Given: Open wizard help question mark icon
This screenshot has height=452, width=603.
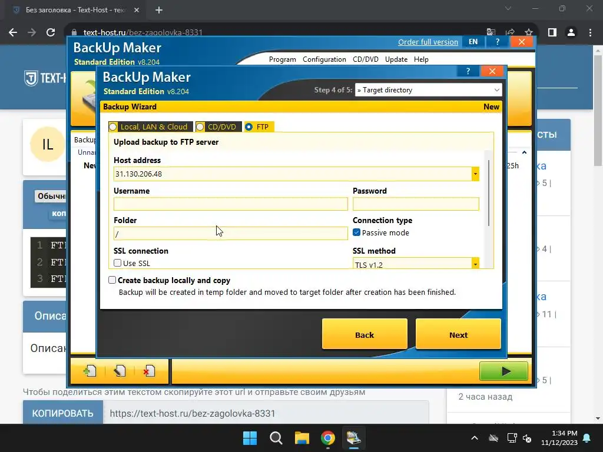Looking at the screenshot, I should 468,71.
